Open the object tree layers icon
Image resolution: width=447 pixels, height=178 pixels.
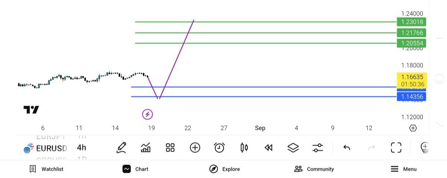click(x=293, y=148)
